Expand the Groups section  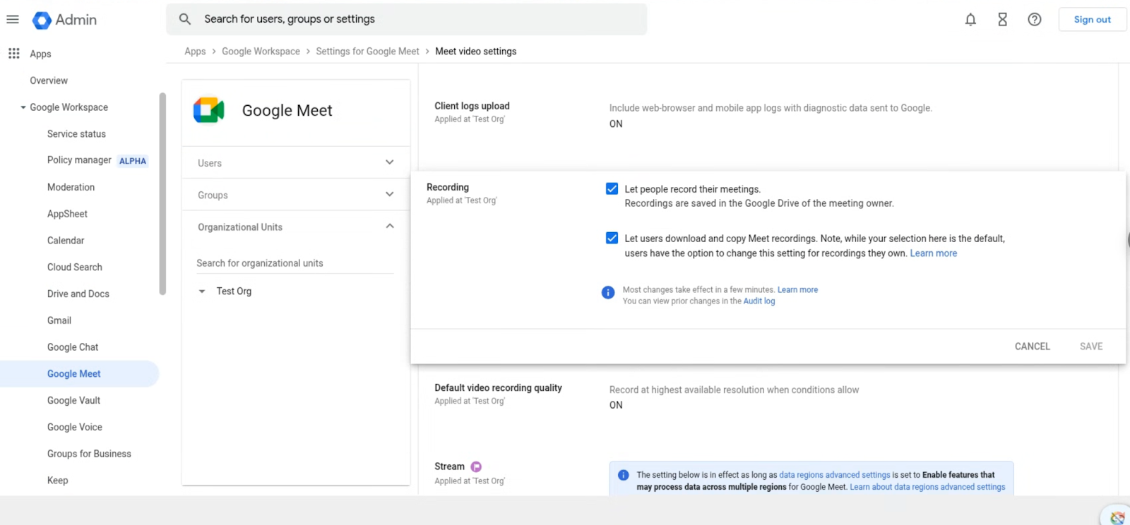point(389,195)
